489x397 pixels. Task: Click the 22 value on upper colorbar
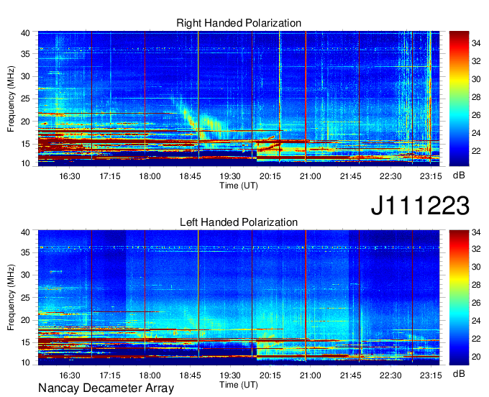tap(476, 151)
